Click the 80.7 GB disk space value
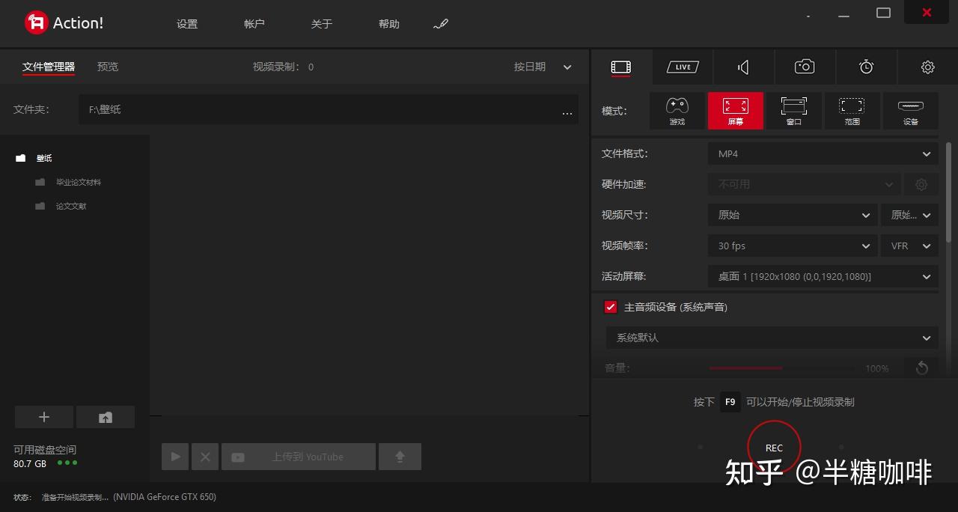958x512 pixels. click(x=30, y=463)
